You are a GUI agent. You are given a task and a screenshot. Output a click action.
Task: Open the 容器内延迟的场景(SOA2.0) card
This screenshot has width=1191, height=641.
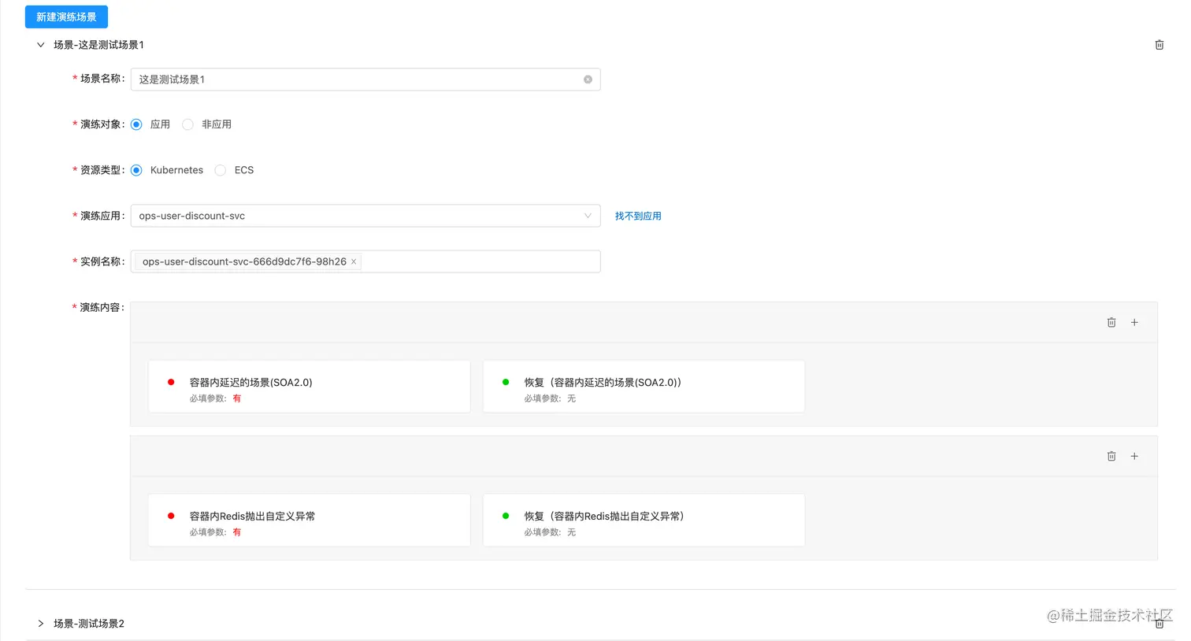tap(310, 387)
